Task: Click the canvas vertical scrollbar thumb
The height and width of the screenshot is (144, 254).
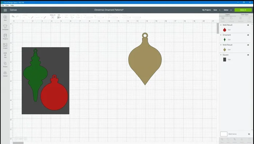Action: pyautogui.click(x=218, y=28)
